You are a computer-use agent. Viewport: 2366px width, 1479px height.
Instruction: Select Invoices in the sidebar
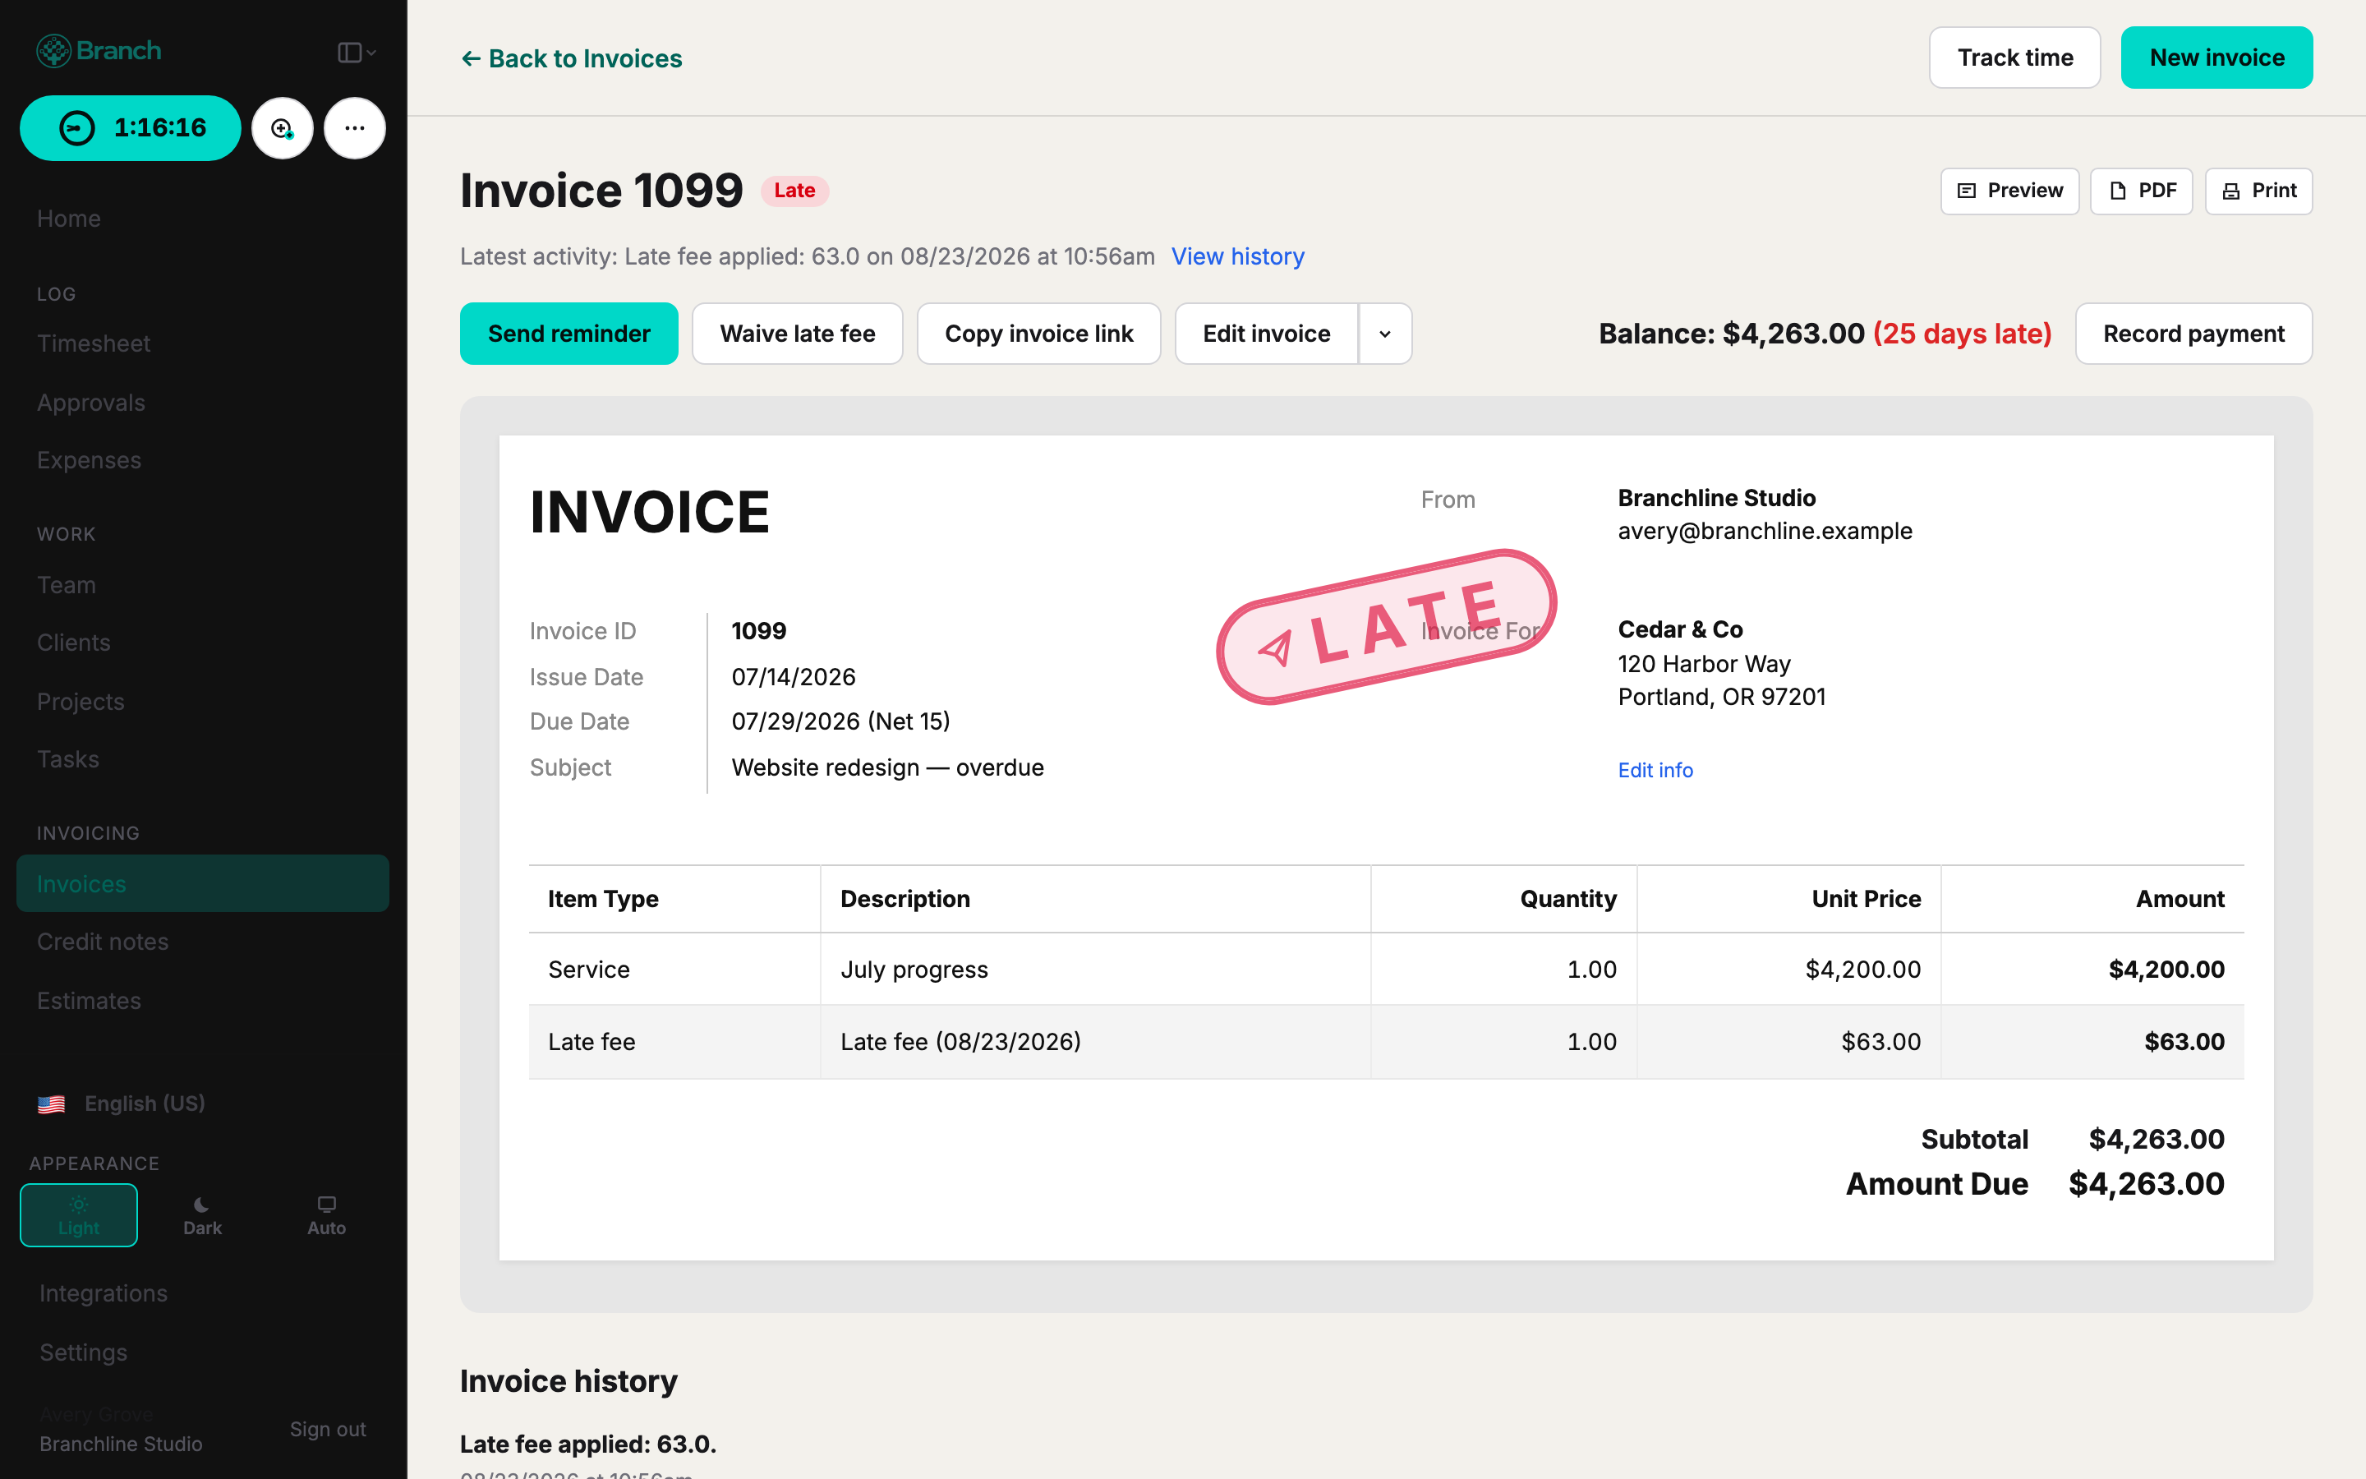(202, 883)
